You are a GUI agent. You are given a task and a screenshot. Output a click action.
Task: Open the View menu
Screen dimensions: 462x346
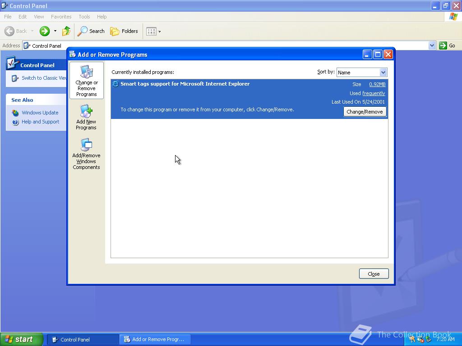click(39, 17)
